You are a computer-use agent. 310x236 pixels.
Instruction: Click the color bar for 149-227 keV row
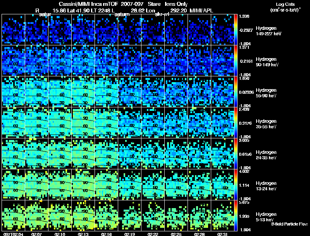236,30
